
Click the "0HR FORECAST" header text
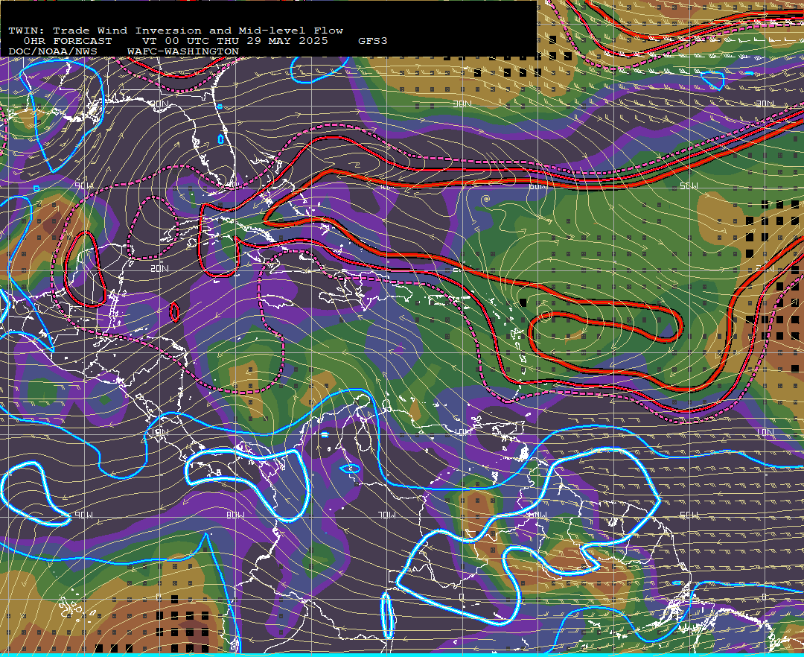tap(68, 41)
